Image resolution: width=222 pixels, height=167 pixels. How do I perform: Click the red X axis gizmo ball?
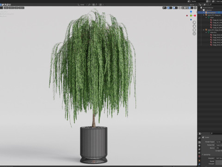pyautogui.click(x=195, y=16)
